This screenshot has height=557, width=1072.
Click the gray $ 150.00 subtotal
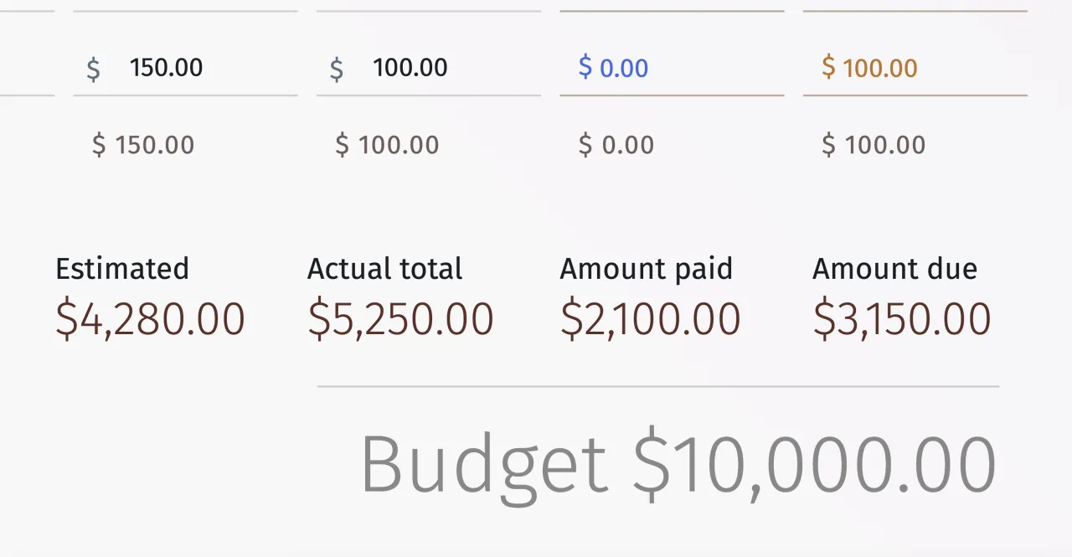tap(143, 145)
